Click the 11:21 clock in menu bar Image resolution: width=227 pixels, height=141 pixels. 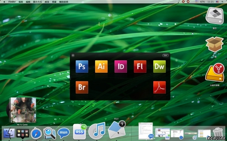pos(210,2)
